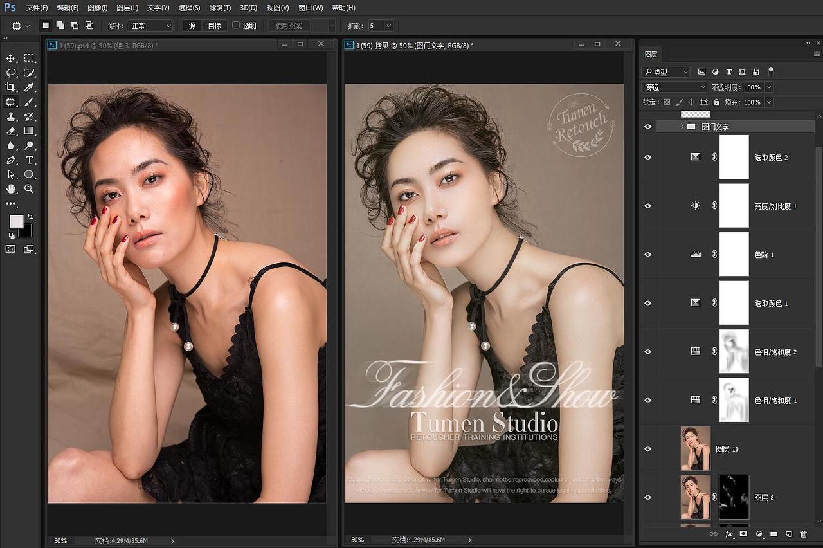Open the 滤镜(T) menu

(220, 8)
